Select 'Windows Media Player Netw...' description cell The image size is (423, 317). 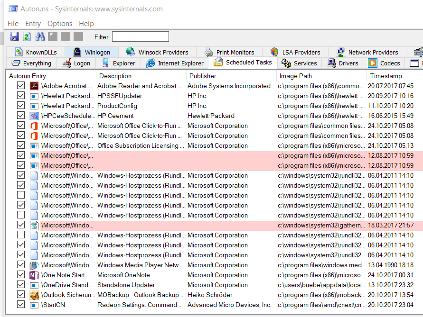tap(140, 265)
